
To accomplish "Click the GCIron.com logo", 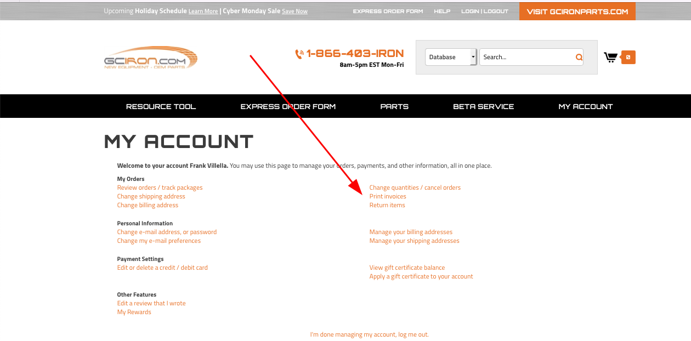I will (x=151, y=58).
